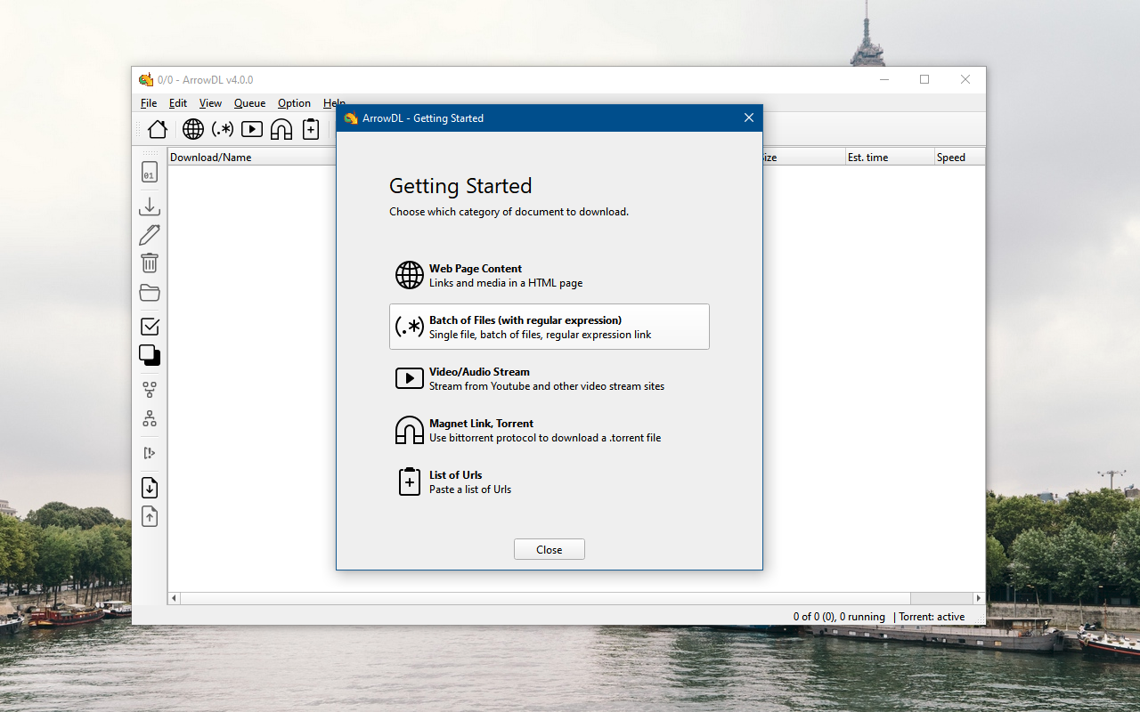Image resolution: width=1140 pixels, height=712 pixels.
Task: Open the Queue menu
Action: click(249, 103)
